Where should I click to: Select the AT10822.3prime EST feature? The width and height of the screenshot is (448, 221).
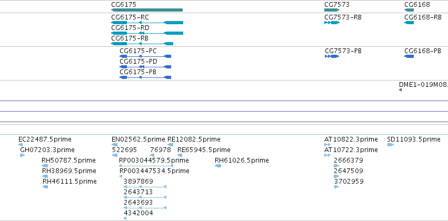(327, 145)
